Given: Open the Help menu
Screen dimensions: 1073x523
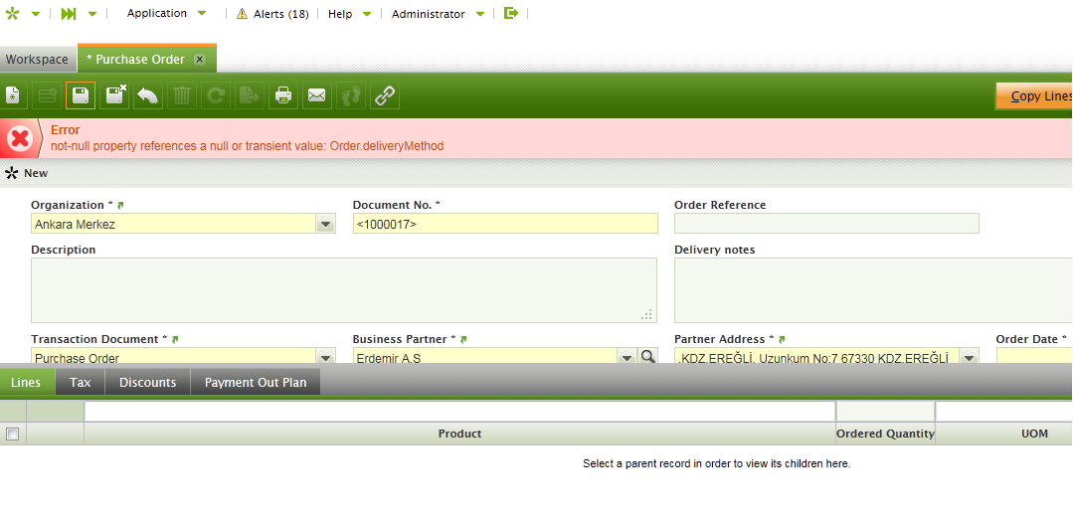Looking at the screenshot, I should click(x=340, y=14).
